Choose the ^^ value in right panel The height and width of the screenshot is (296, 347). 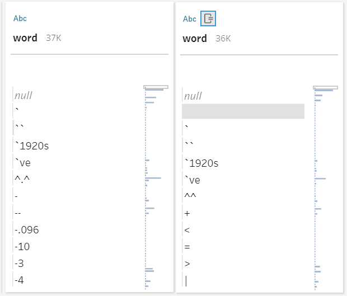[190, 197]
